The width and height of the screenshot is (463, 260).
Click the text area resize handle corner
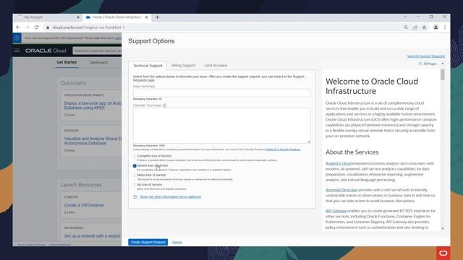pyautogui.click(x=309, y=142)
